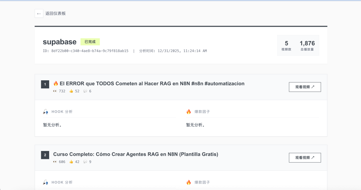Click the 分析时间 timestamp text

[x=173, y=51]
